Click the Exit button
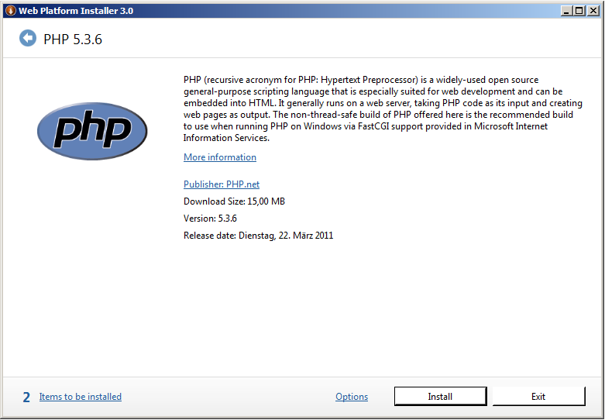 click(x=538, y=397)
